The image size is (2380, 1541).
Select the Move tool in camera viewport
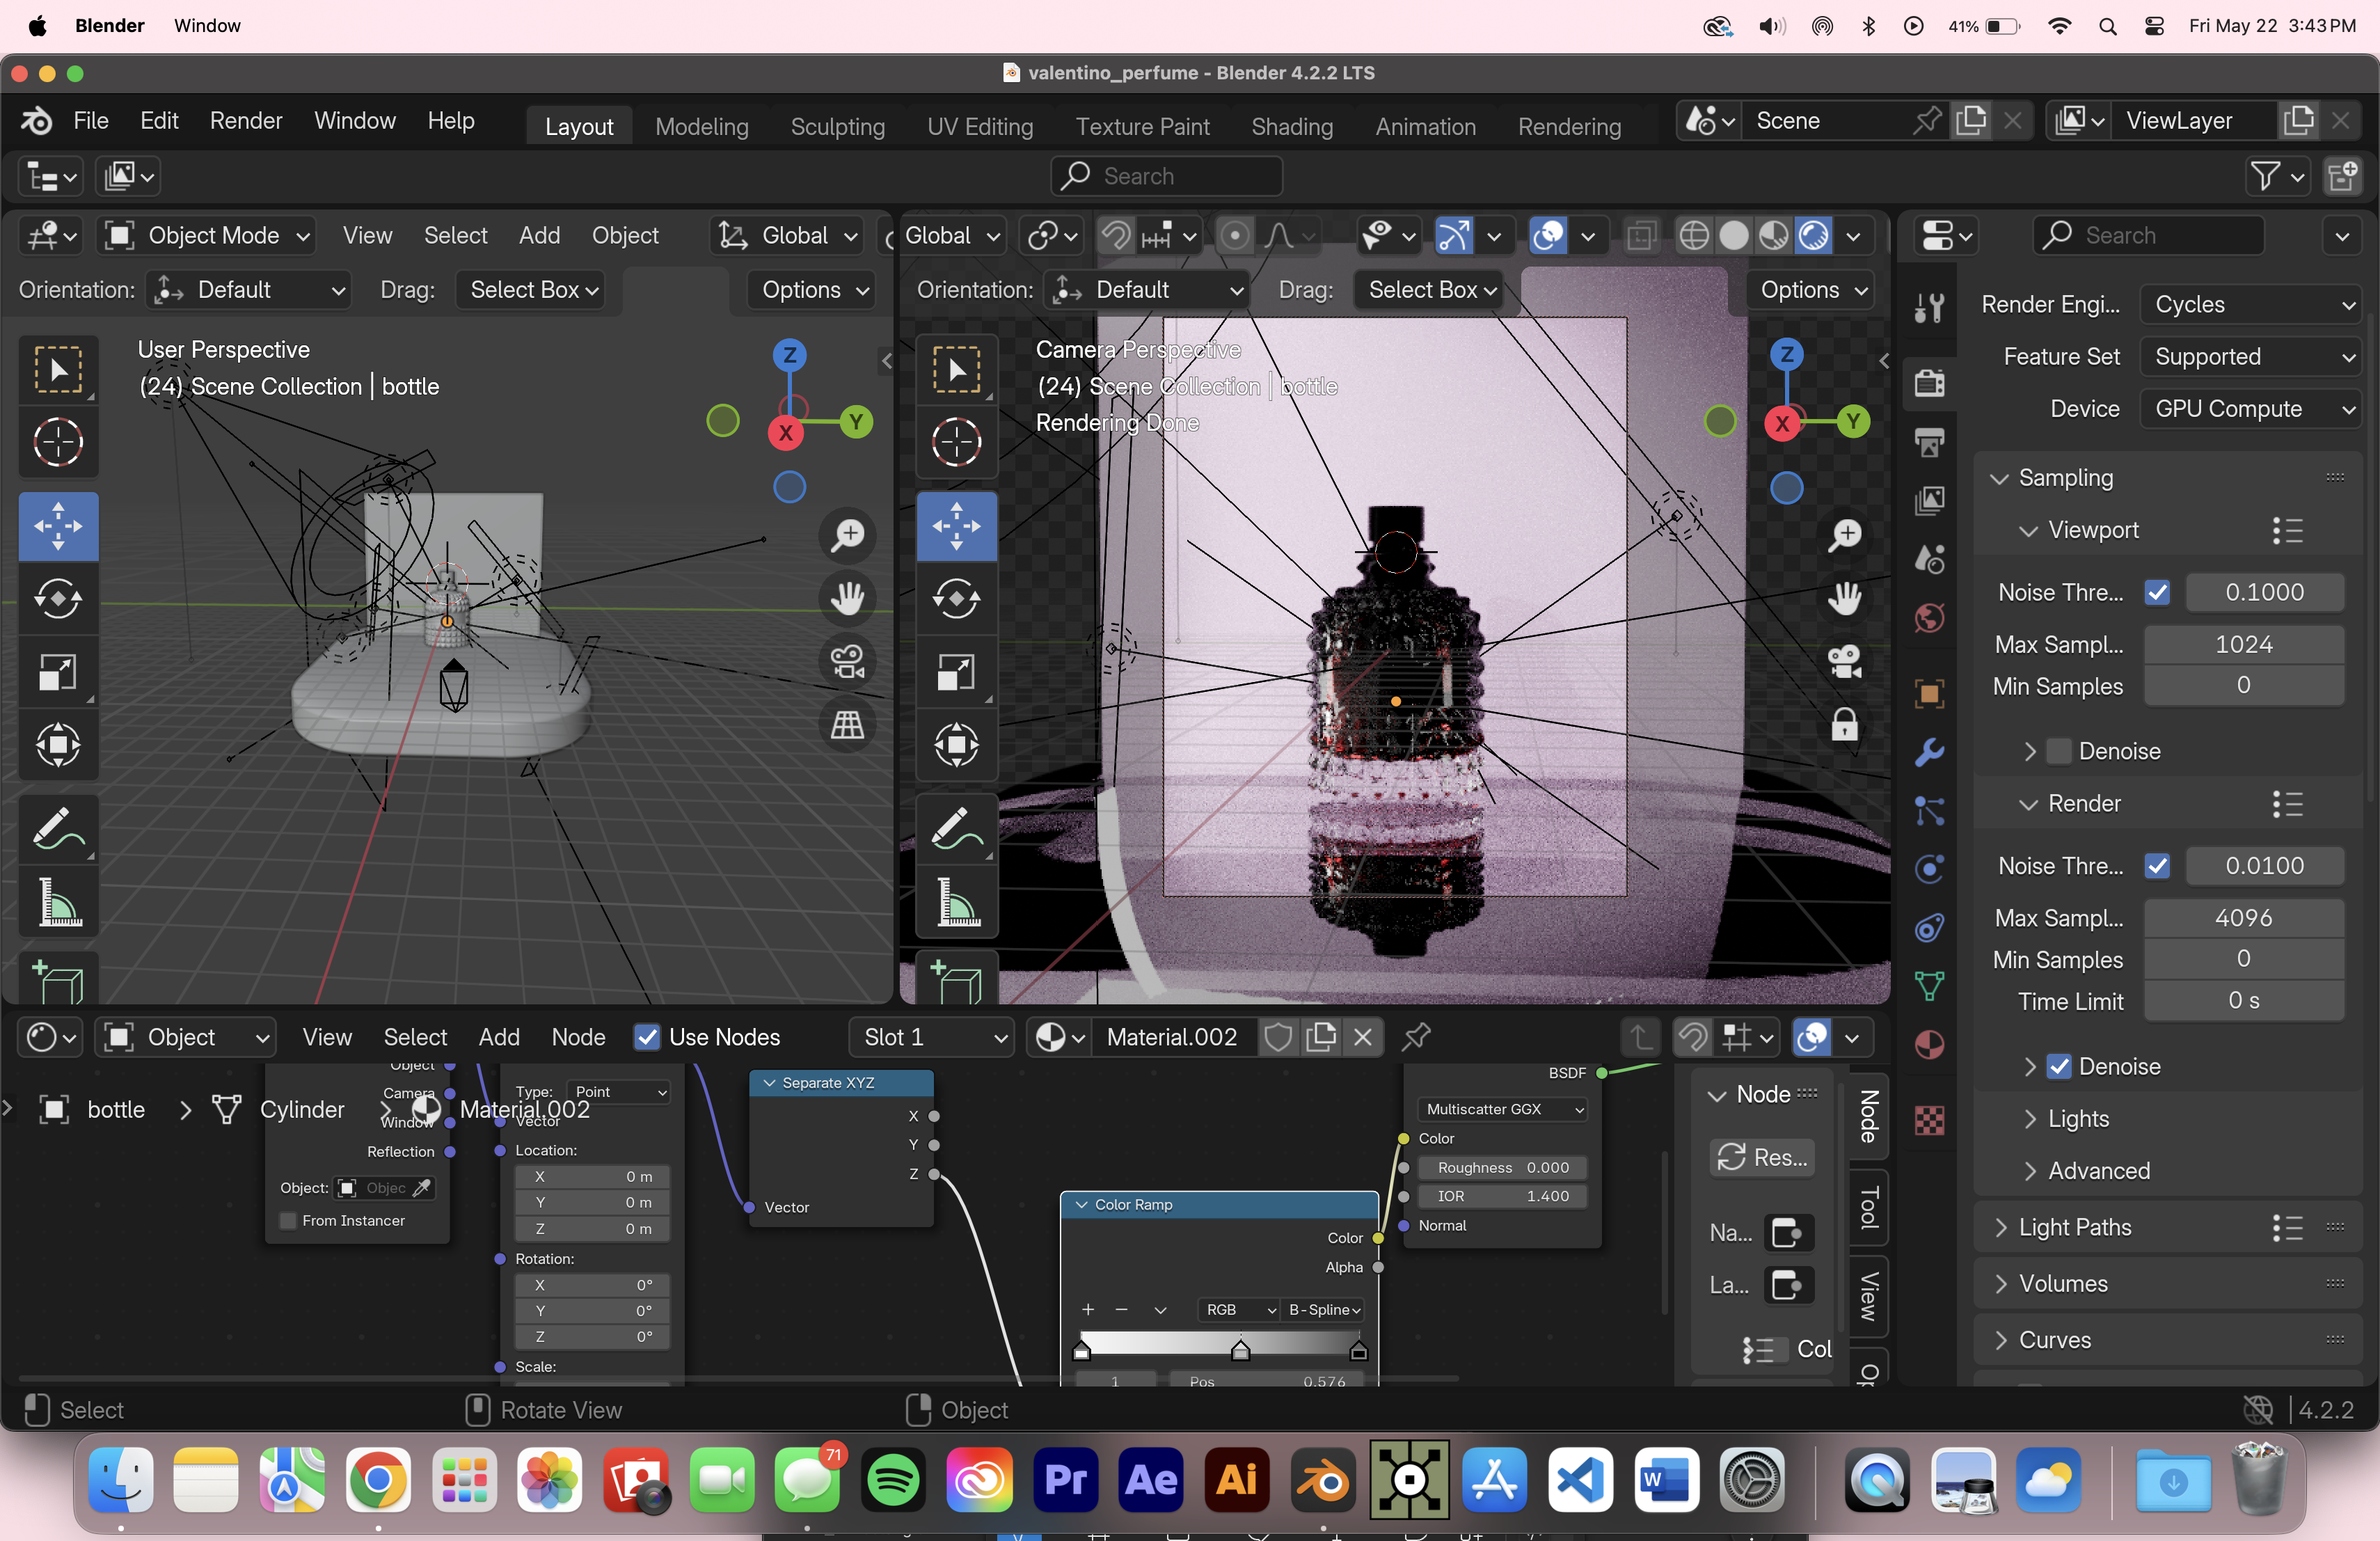pyautogui.click(x=957, y=526)
